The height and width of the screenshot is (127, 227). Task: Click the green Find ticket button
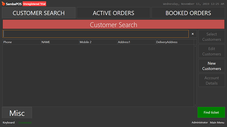tap(211, 112)
